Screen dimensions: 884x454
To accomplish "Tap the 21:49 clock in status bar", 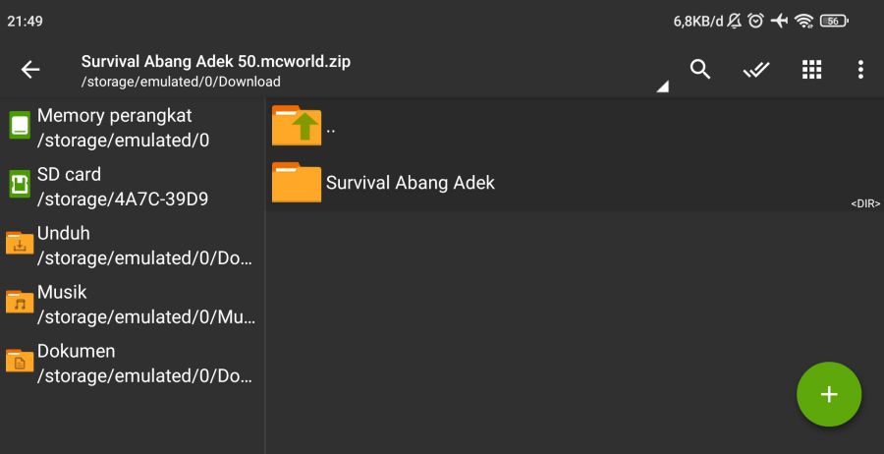I will [x=25, y=22].
